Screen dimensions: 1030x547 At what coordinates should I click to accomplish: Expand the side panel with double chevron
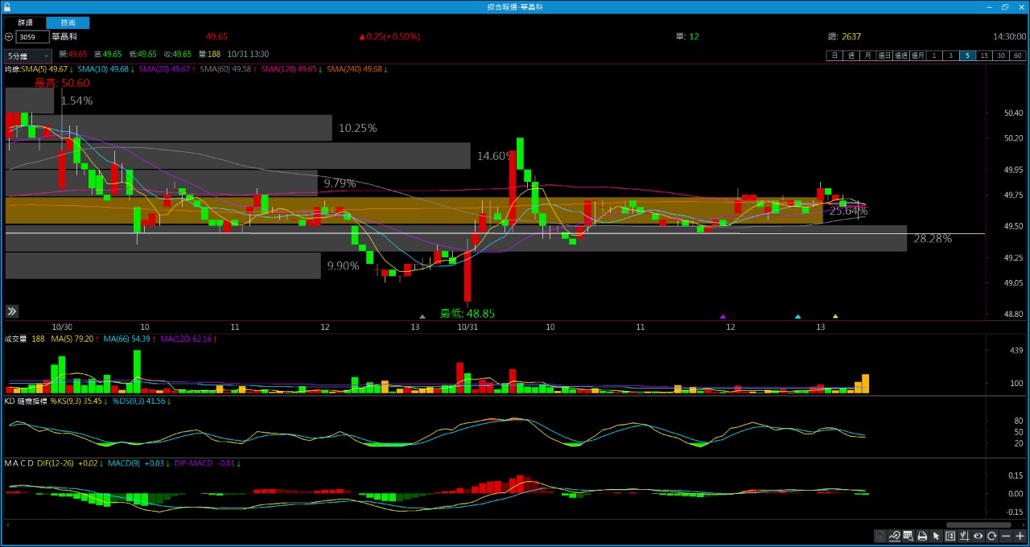tap(12, 311)
